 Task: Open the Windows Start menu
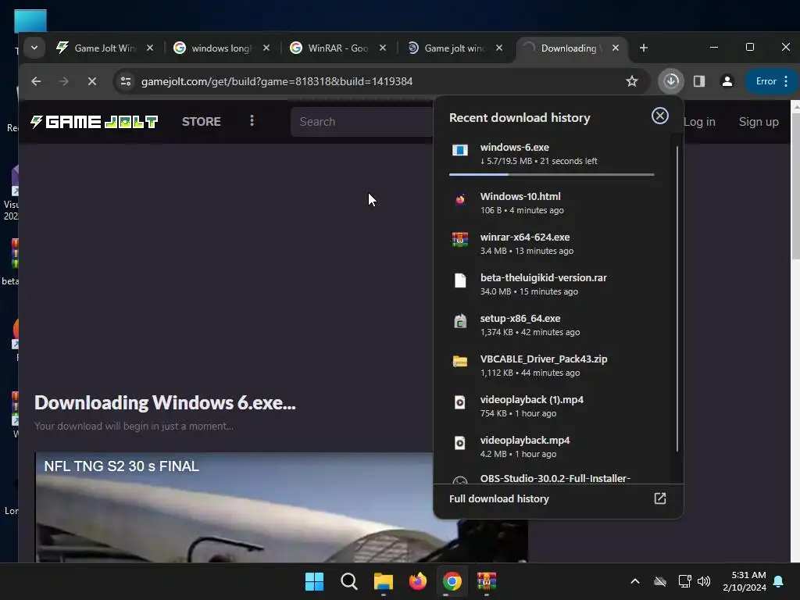click(314, 581)
